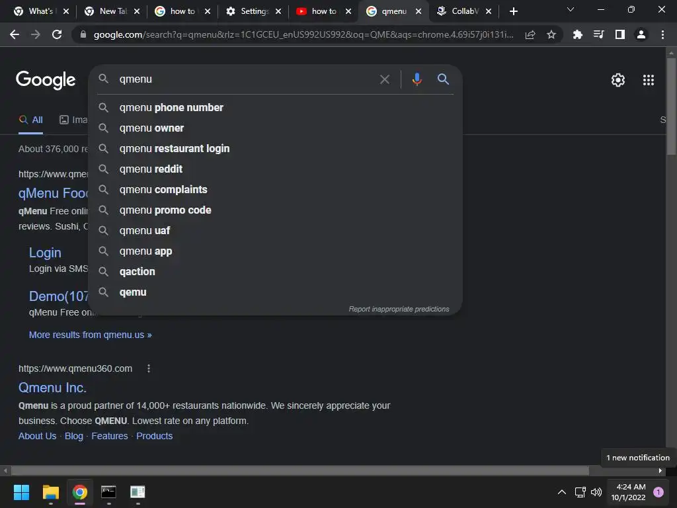677x508 pixels.
Task: Open more options for qmenu360.com result
Action: pos(149,368)
